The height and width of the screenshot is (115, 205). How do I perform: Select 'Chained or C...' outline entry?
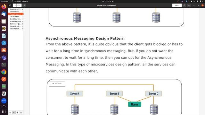click(16, 11)
